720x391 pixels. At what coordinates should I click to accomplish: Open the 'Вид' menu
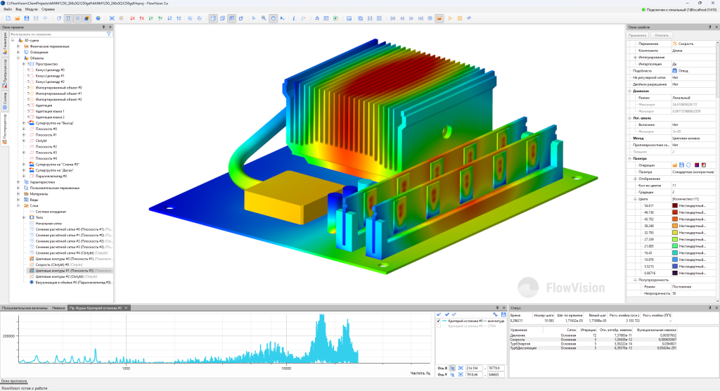18,9
